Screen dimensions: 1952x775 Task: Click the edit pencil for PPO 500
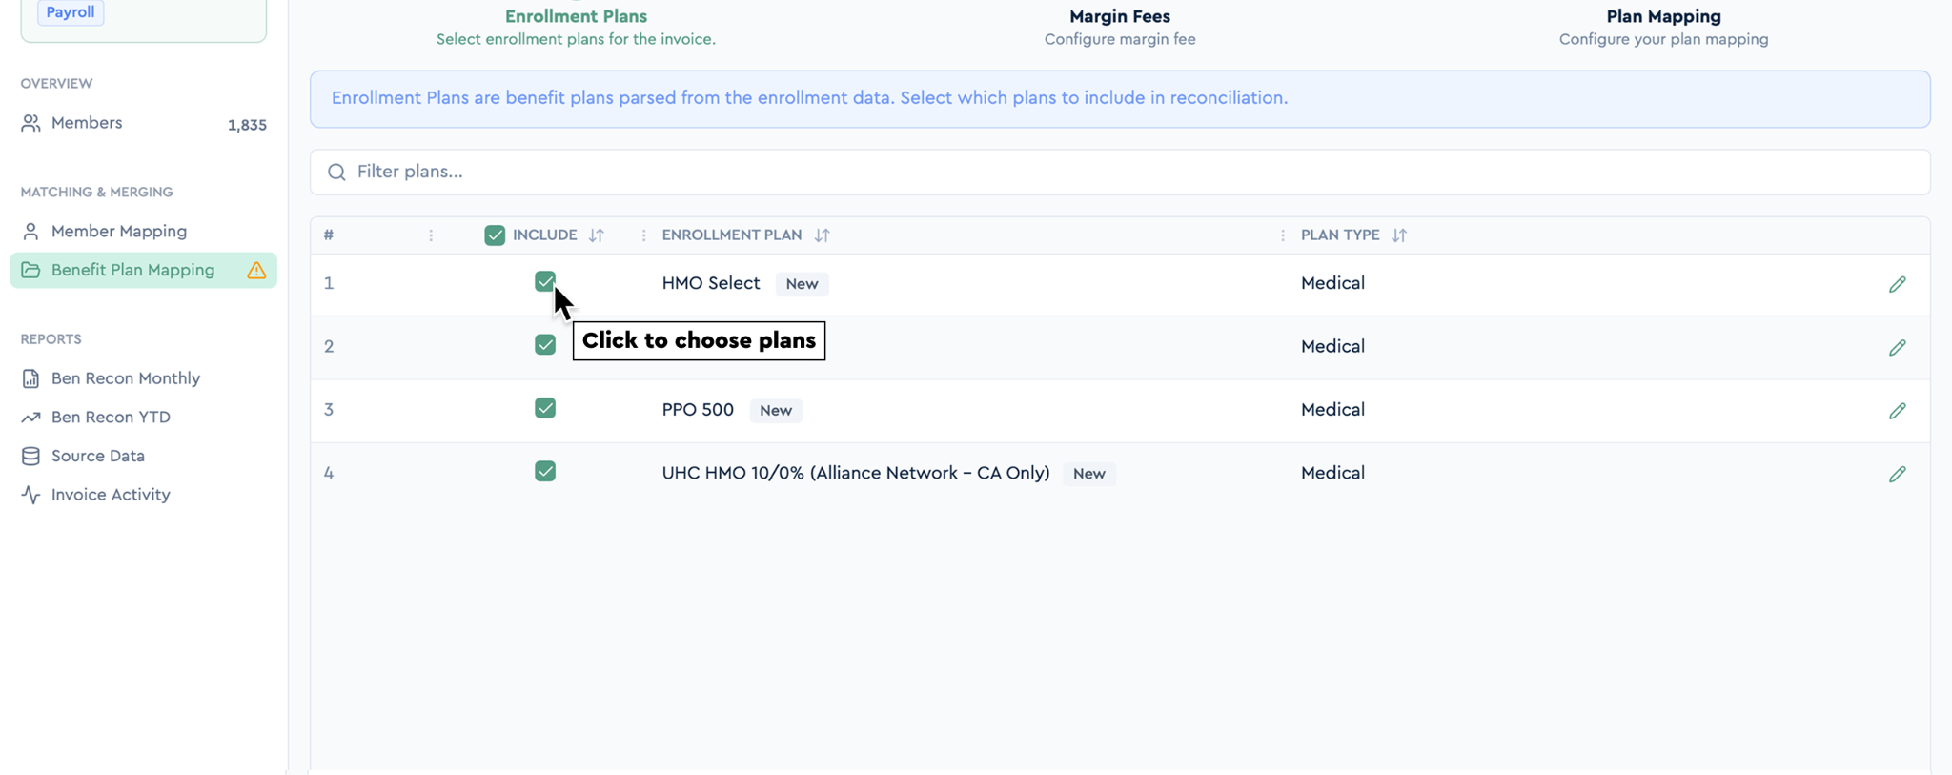(1897, 411)
